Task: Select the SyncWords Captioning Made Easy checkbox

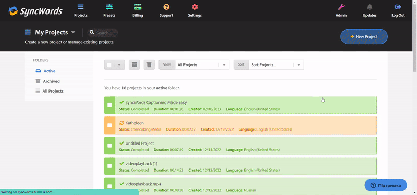Action: pos(109,105)
